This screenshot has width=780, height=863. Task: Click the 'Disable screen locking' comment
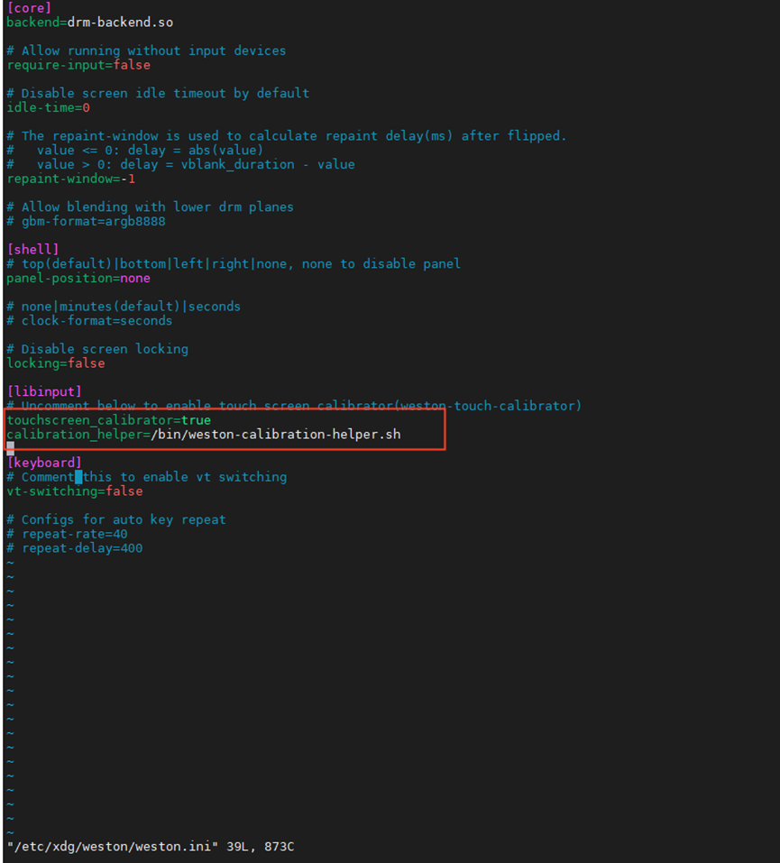point(97,349)
